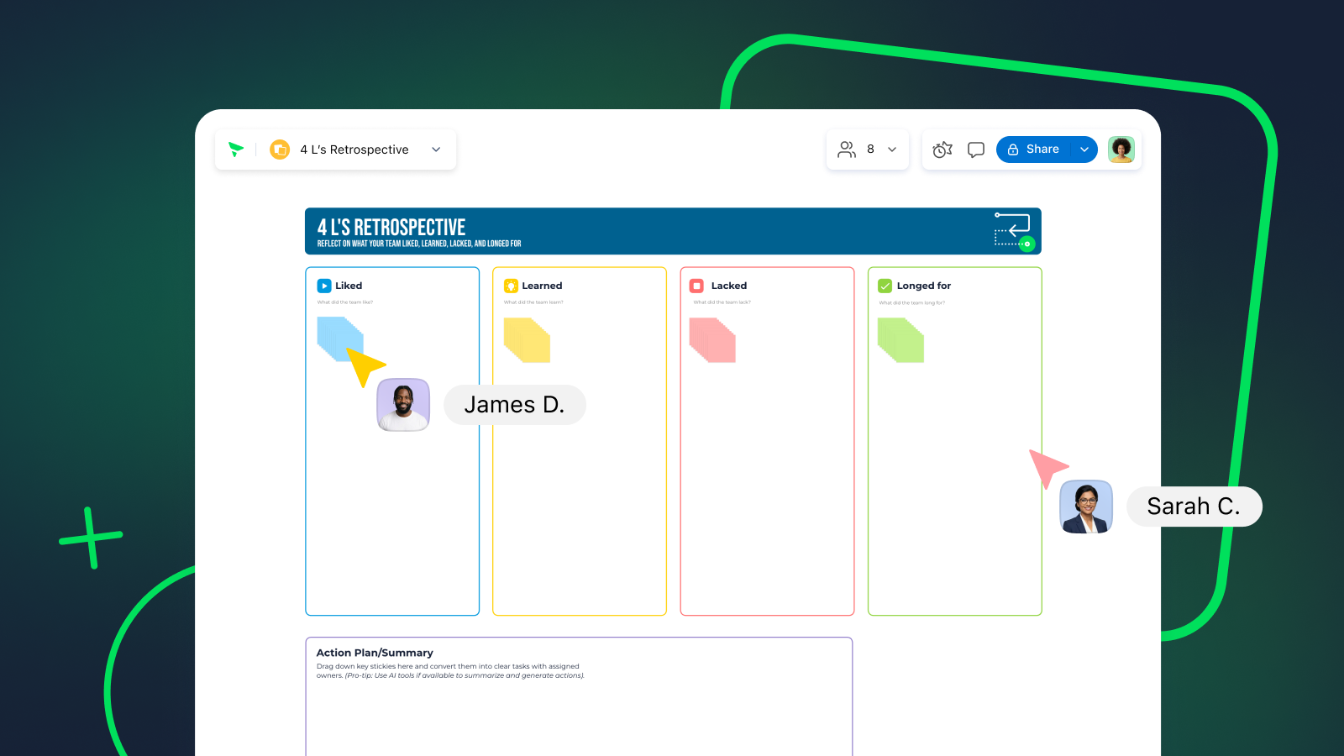Click the orange board icon beside title
This screenshot has height=756, width=1344.
click(x=280, y=150)
